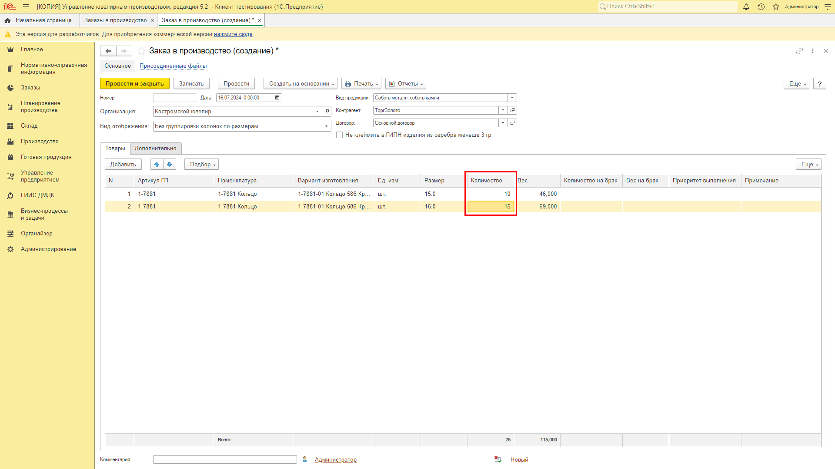Open Костромской ювелир organization card icon

pyautogui.click(x=327, y=112)
